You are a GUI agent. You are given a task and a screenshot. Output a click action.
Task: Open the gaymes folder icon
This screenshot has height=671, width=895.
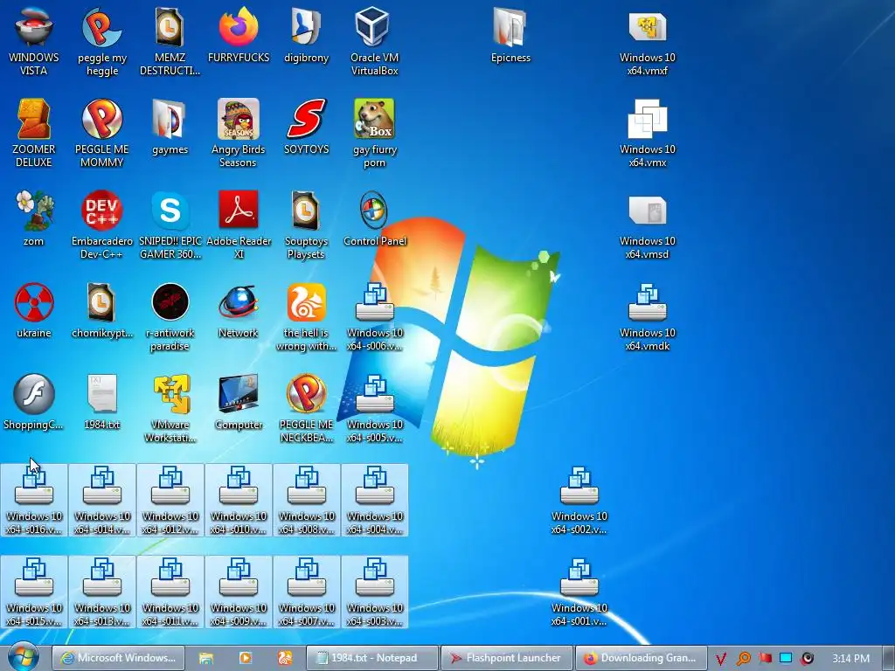coord(170,128)
